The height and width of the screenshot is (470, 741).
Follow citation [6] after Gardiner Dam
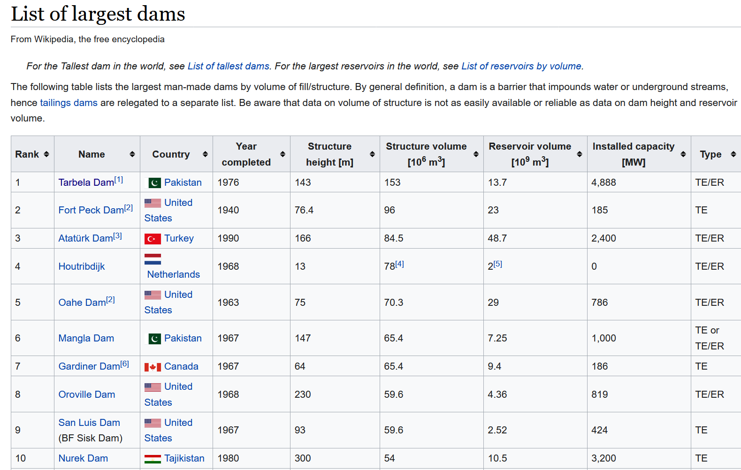124,364
